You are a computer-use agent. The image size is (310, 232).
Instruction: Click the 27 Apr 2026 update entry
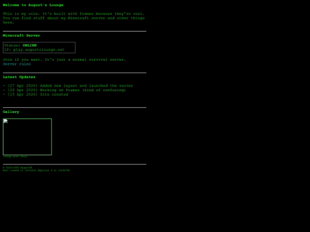pyautogui.click(x=68, y=85)
